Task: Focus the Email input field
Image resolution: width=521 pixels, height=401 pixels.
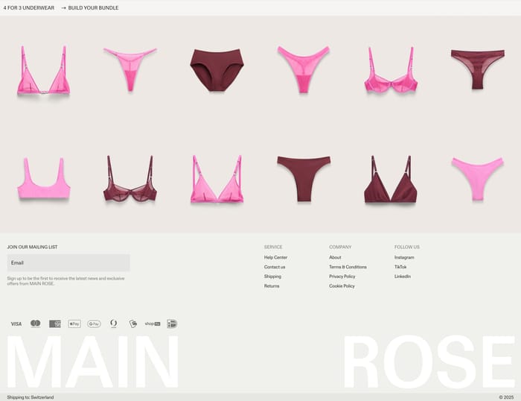Action: point(68,263)
